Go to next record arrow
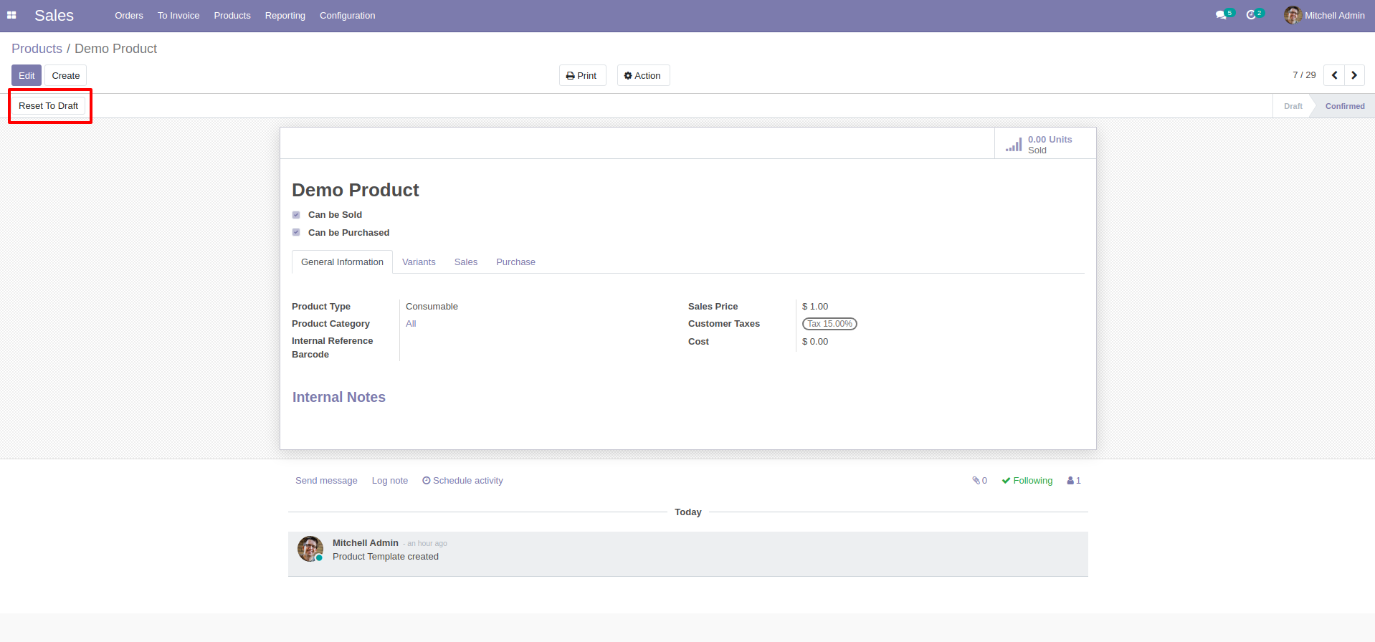 pos(1354,75)
